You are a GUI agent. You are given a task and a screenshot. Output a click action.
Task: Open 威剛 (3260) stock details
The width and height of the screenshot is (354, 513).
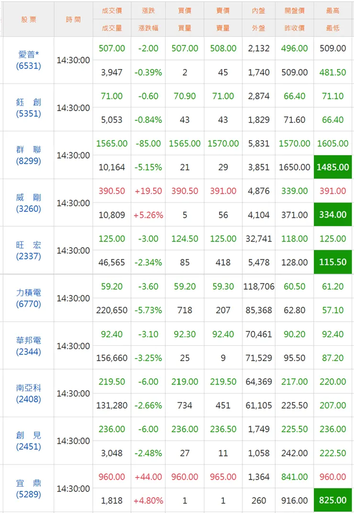coord(29,203)
